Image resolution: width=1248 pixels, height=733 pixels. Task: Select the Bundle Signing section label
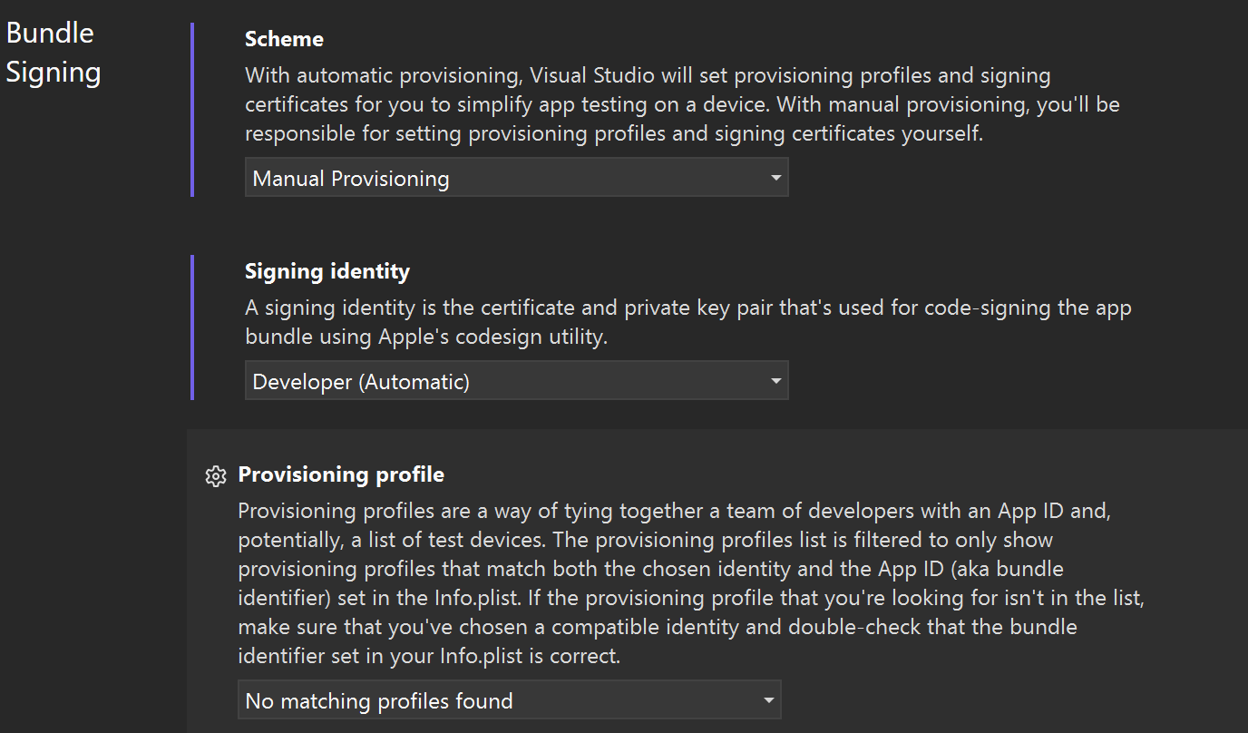(x=54, y=52)
